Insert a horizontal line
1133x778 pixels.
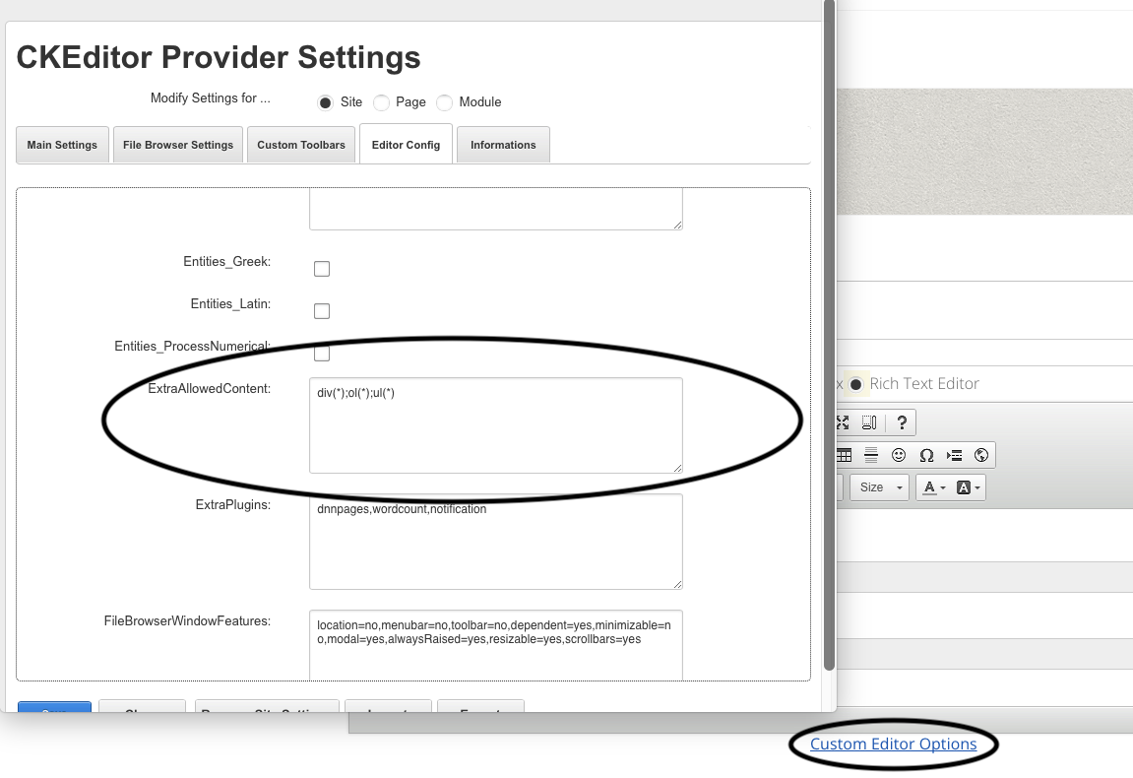[x=871, y=455]
